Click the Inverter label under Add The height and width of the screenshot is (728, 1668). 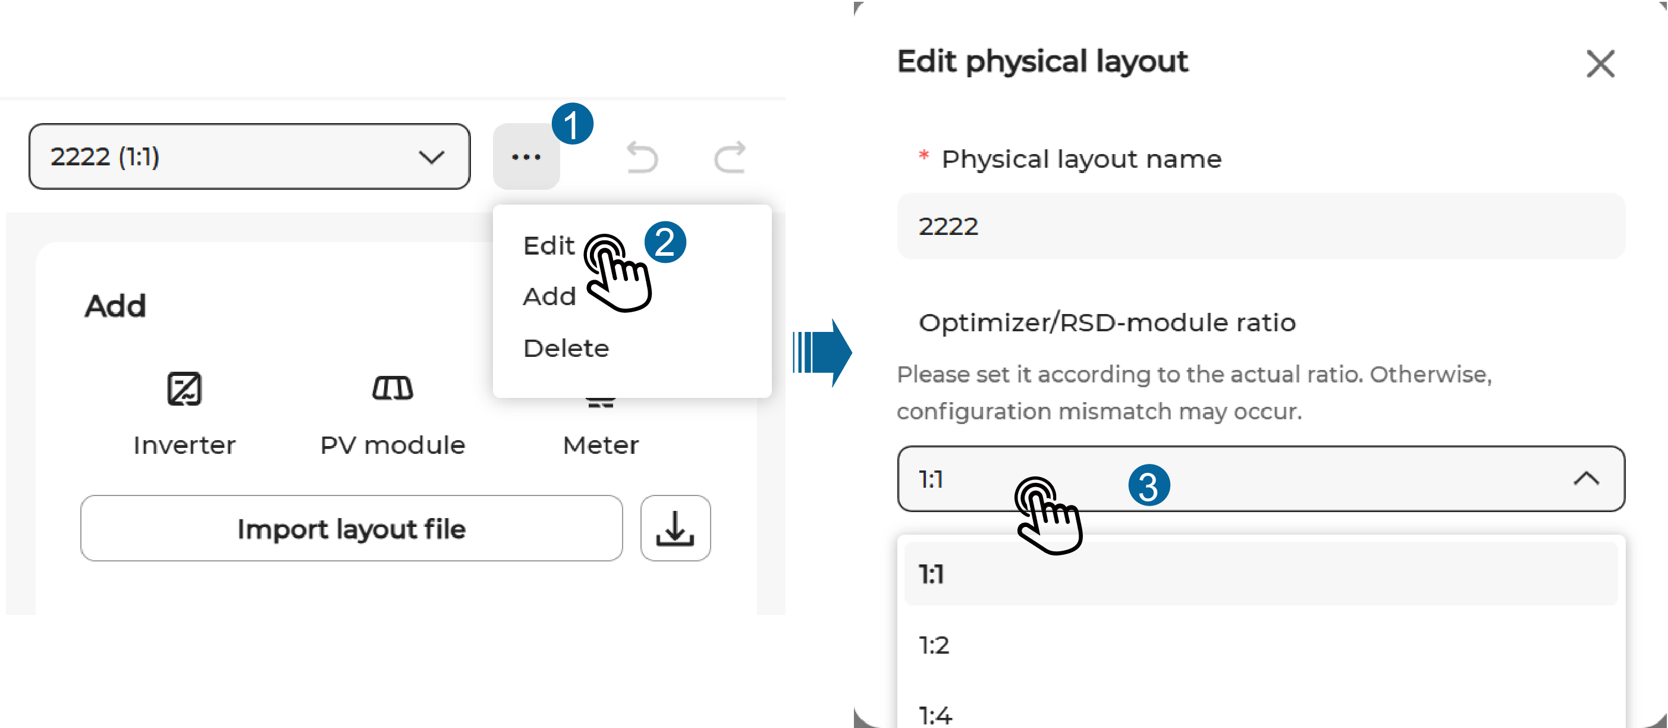[184, 445]
